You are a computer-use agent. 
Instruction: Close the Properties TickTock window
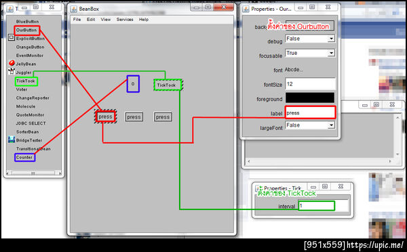(341, 186)
